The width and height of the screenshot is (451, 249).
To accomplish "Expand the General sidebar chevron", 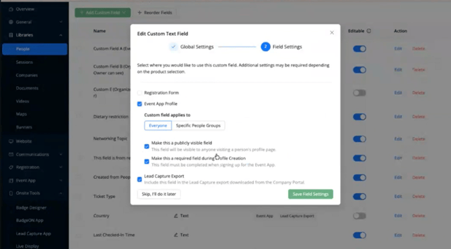I will pyautogui.click(x=61, y=22).
